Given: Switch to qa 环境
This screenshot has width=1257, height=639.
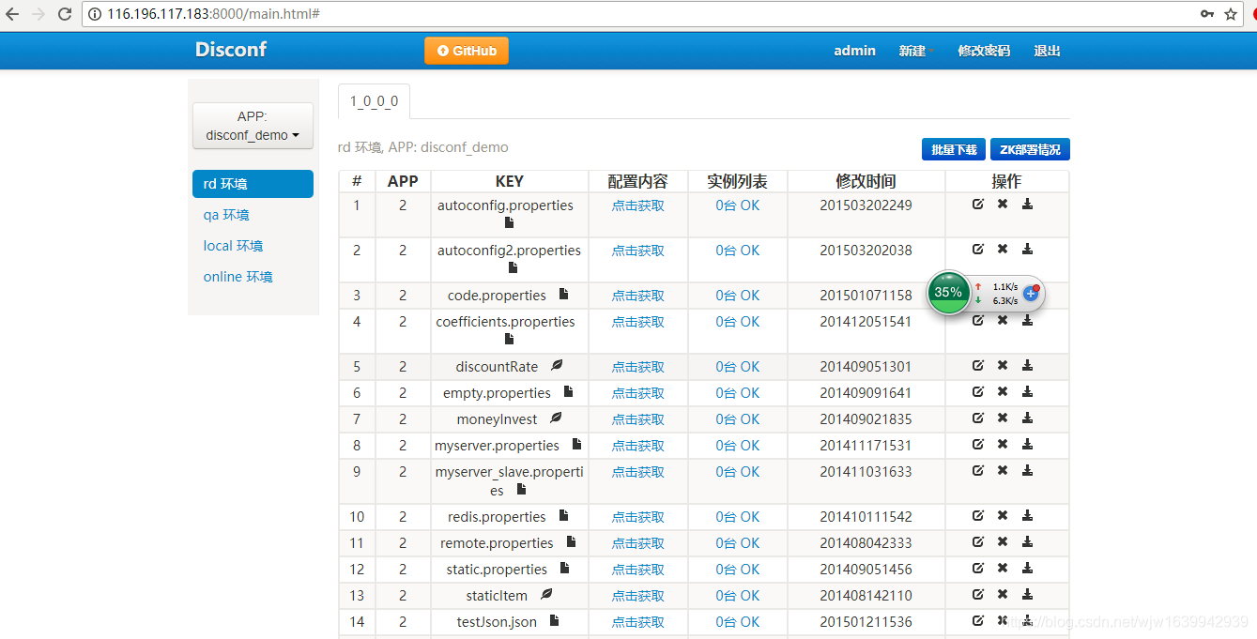Looking at the screenshot, I should [x=226, y=215].
